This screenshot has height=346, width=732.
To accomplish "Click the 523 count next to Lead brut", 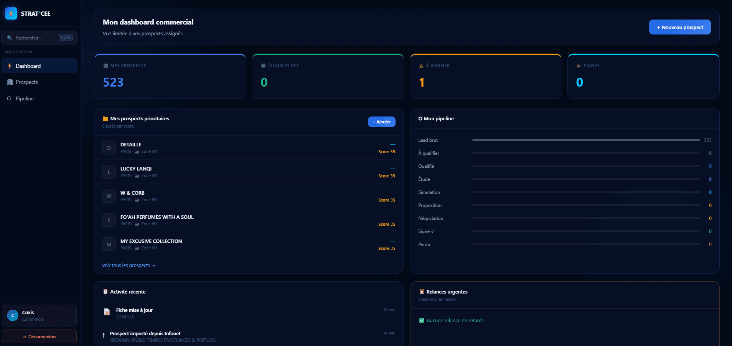I will pos(708,140).
